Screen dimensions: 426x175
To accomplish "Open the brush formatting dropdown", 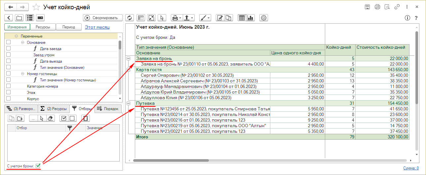I will tap(205, 18).
